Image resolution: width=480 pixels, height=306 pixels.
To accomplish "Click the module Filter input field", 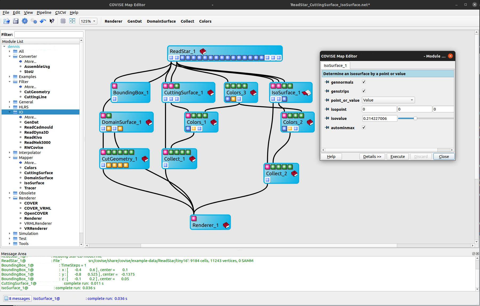I will point(49,34).
